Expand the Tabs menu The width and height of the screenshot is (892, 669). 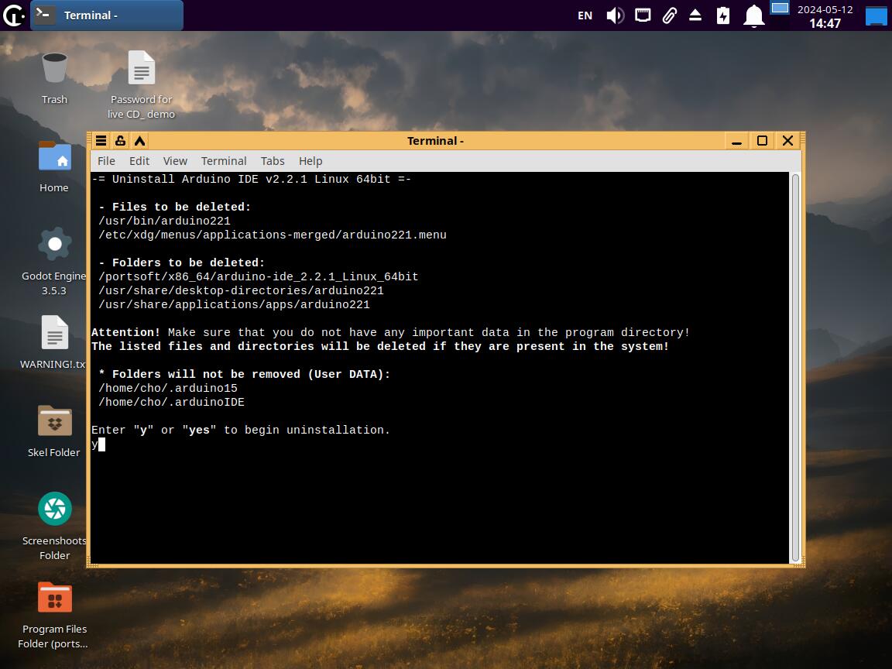click(x=273, y=161)
